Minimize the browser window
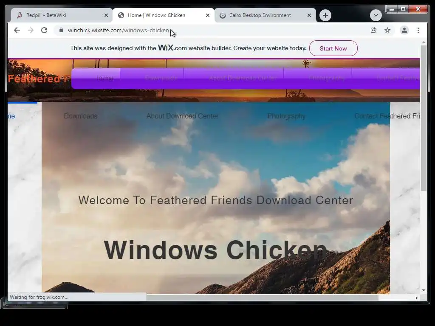 click(392, 9)
